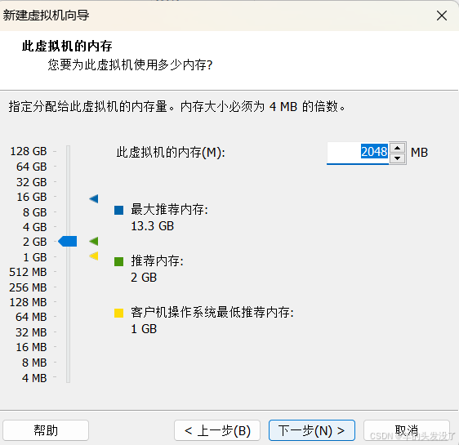Viewport: 459px width, 445px height.
Task: Click the 2 GB slider label
Action: coord(35,242)
